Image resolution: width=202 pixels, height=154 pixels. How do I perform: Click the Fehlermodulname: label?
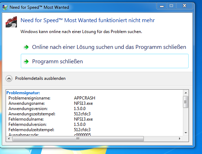point(26,119)
